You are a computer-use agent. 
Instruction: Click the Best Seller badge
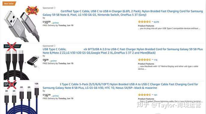point(9,4)
